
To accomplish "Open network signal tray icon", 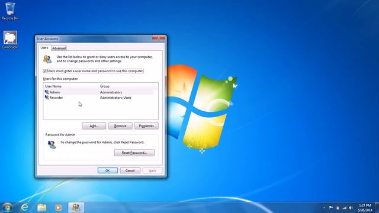I will 345,208.
